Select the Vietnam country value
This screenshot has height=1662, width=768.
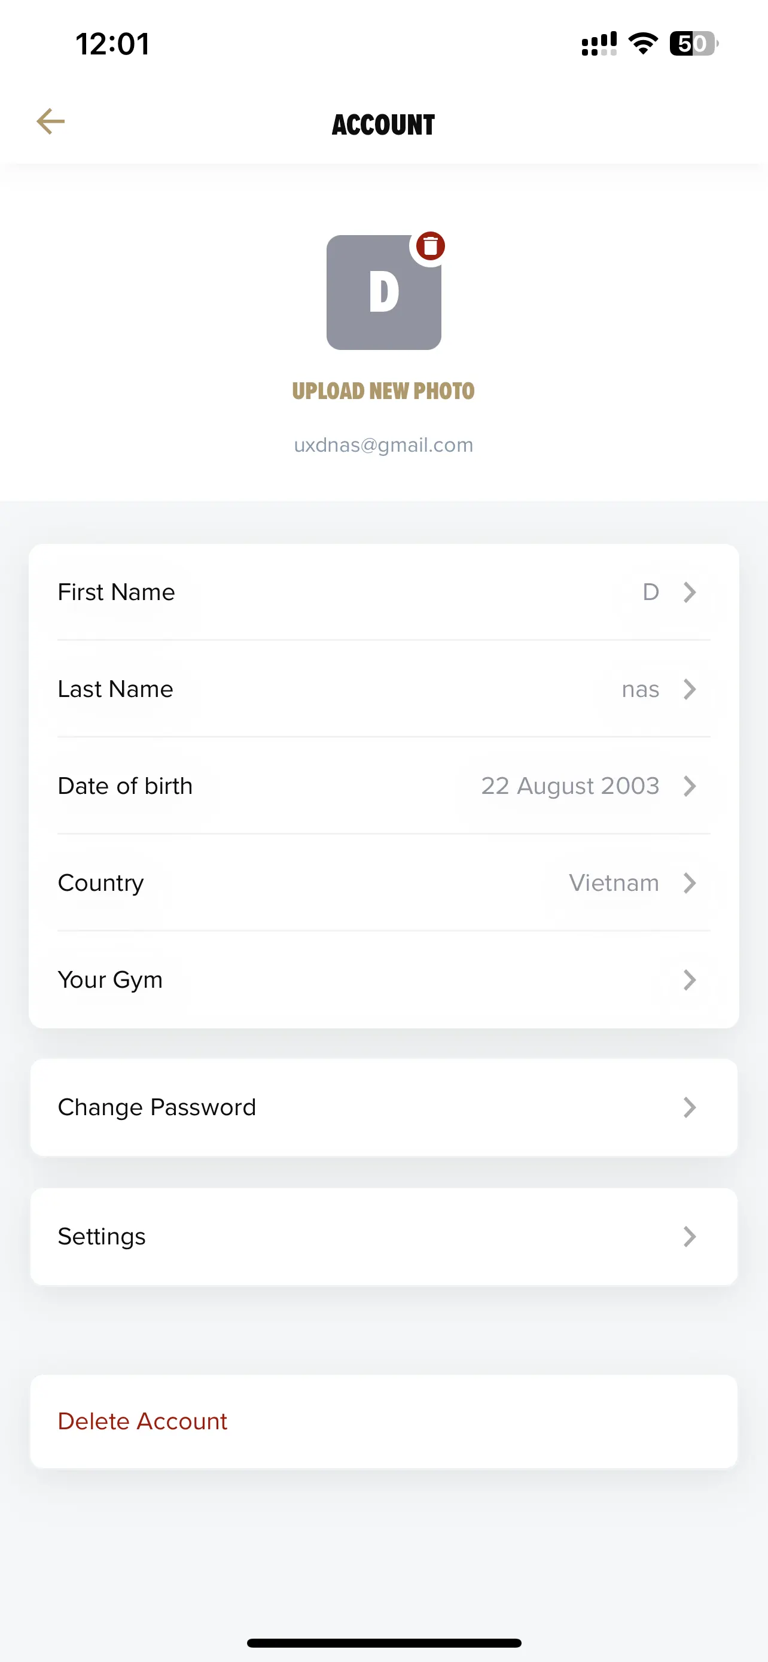click(614, 882)
